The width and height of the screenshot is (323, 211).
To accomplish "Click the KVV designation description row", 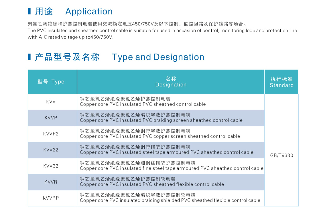I will (x=143, y=102).
